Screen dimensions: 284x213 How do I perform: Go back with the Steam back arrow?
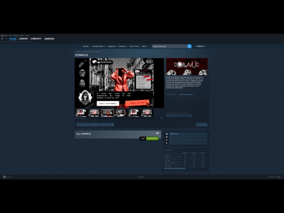click(x=2, y=38)
